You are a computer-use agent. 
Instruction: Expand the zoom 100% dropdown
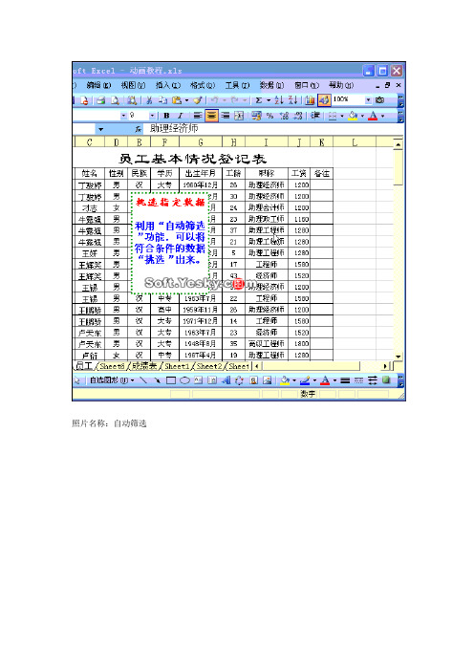point(368,100)
